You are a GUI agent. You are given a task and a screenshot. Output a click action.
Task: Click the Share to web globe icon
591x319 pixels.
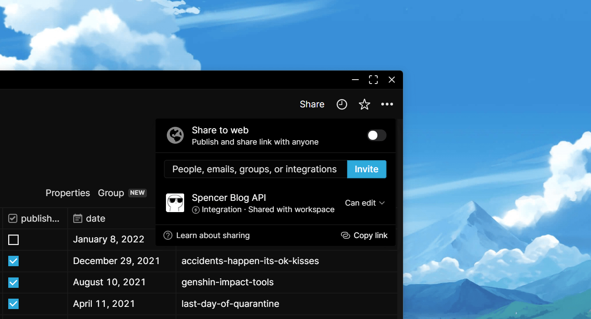pos(175,135)
